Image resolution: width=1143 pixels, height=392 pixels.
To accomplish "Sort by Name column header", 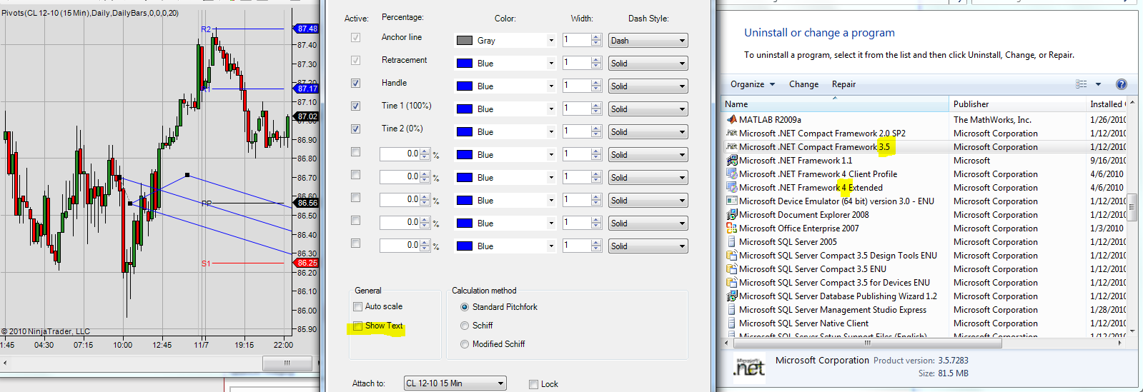I will coord(835,104).
